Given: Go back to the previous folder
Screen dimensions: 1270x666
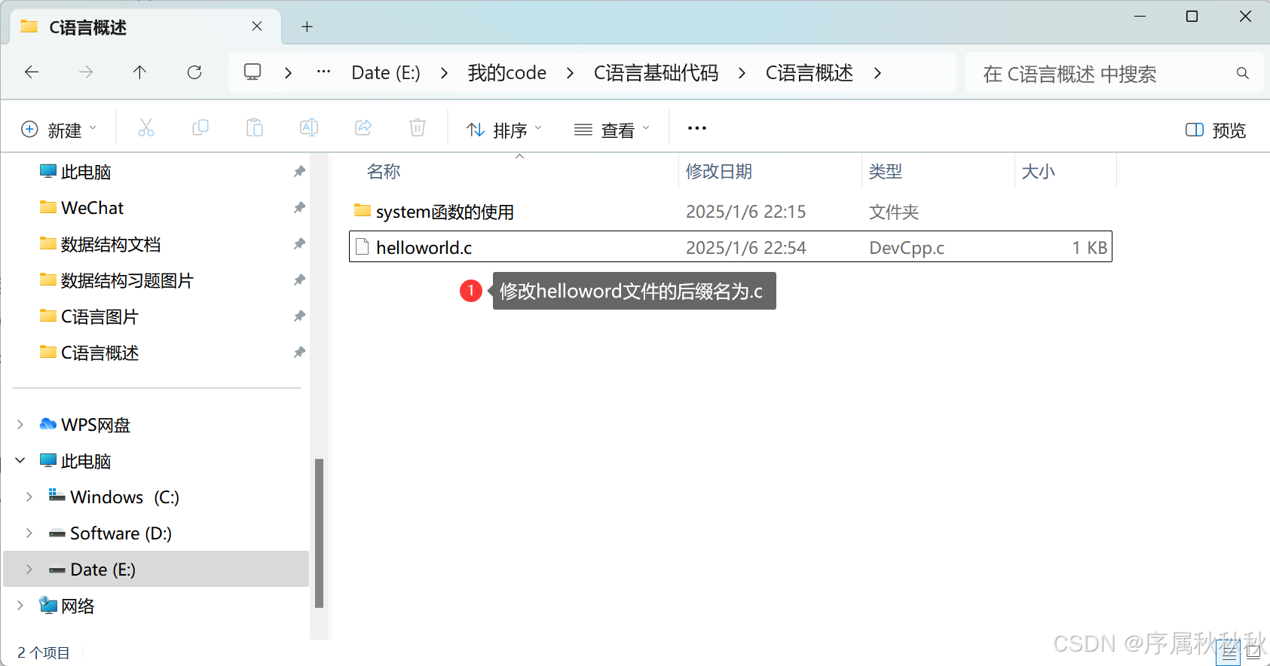Looking at the screenshot, I should 32,72.
